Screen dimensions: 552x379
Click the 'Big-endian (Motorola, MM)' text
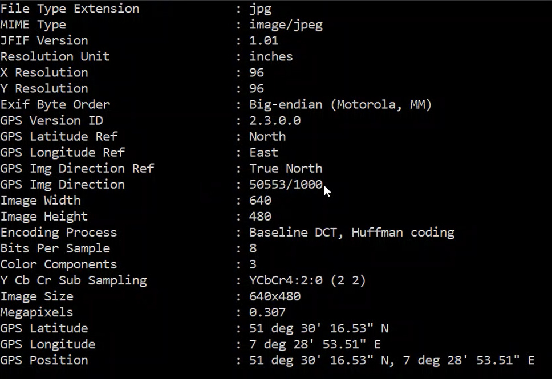click(x=340, y=105)
